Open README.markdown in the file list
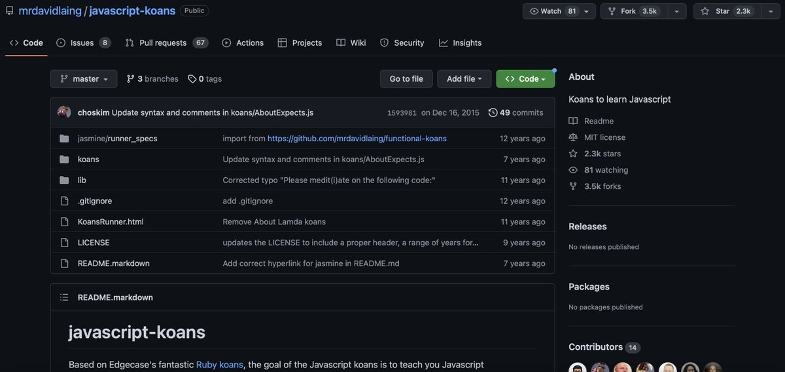 coord(114,263)
